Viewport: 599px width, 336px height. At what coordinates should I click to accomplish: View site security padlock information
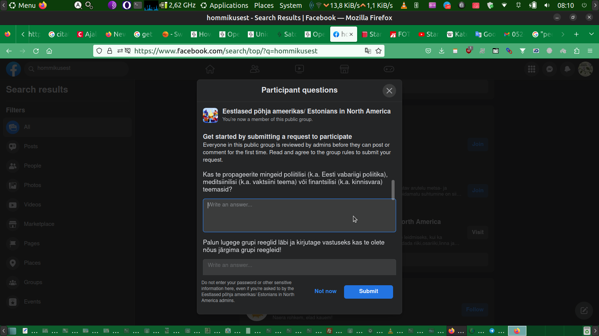[110, 51]
